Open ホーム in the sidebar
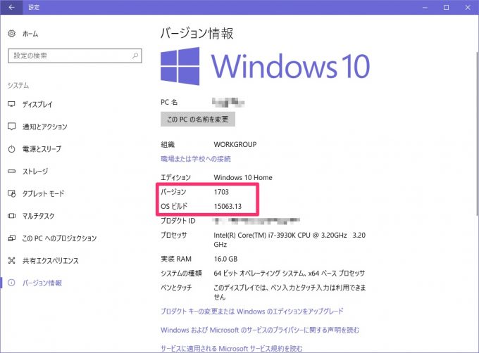Screen dimensions: 479x353 point(30,34)
